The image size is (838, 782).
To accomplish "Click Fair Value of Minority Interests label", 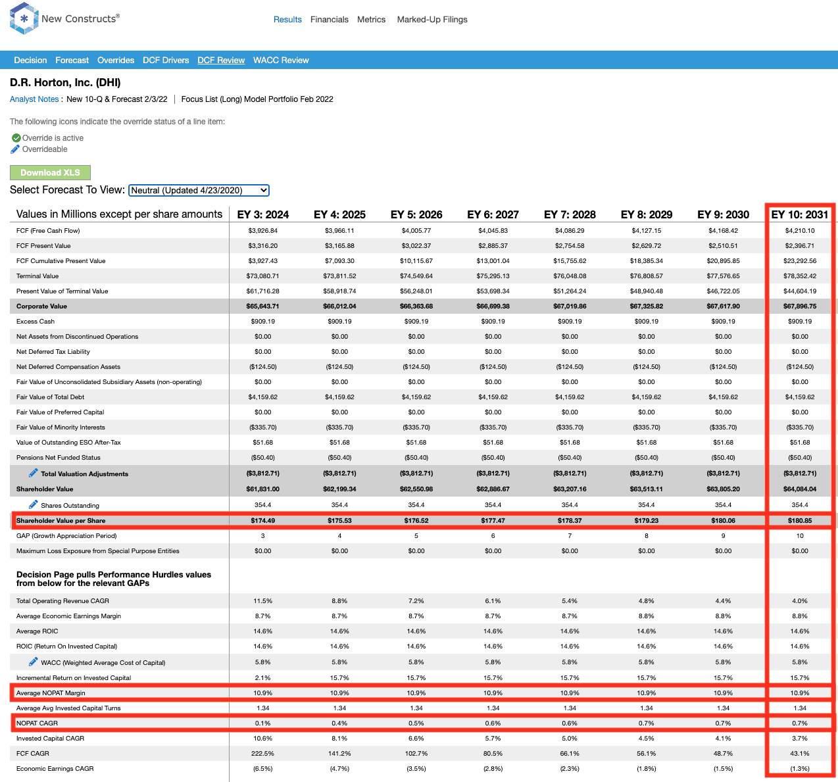I will (x=61, y=428).
